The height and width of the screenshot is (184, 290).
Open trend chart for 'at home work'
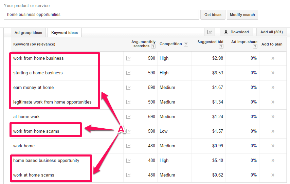pos(128,117)
